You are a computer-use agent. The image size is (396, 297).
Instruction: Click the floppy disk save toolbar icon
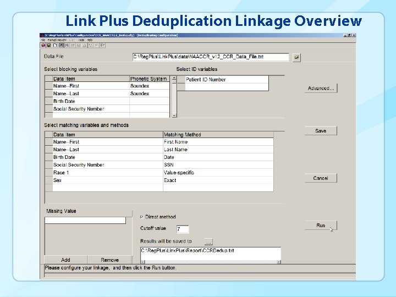coord(49,46)
